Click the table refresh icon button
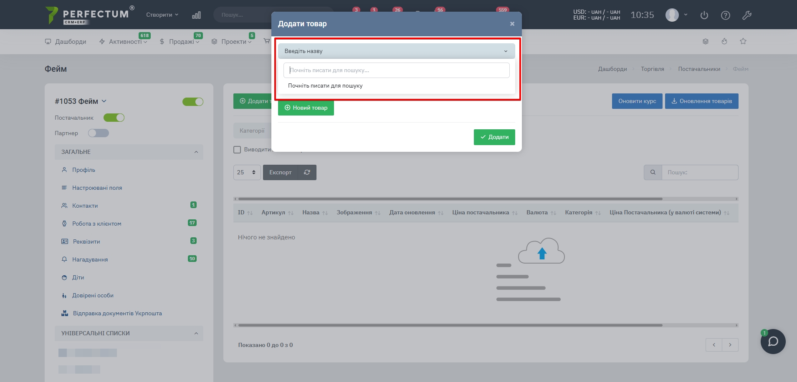 click(307, 172)
